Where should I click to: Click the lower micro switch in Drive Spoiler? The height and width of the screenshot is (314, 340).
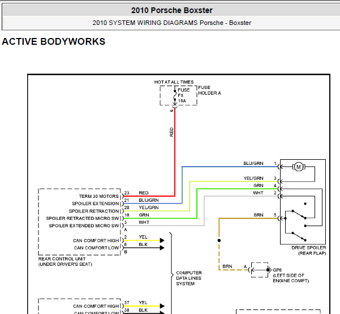tap(299, 237)
